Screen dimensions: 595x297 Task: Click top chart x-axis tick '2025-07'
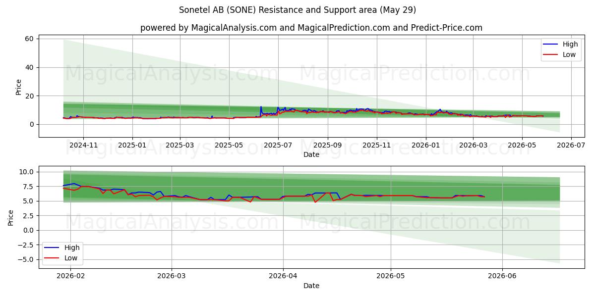(278, 145)
